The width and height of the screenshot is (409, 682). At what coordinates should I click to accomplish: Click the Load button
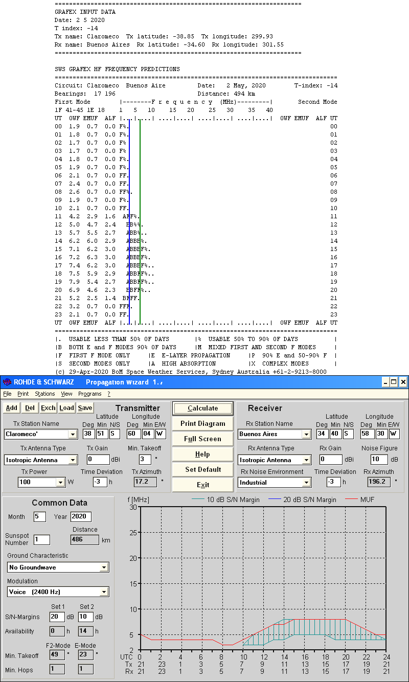click(66, 407)
